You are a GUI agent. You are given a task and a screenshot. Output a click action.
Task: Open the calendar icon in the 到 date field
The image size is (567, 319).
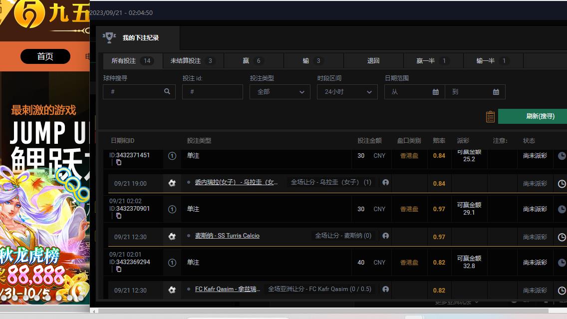pyautogui.click(x=496, y=92)
